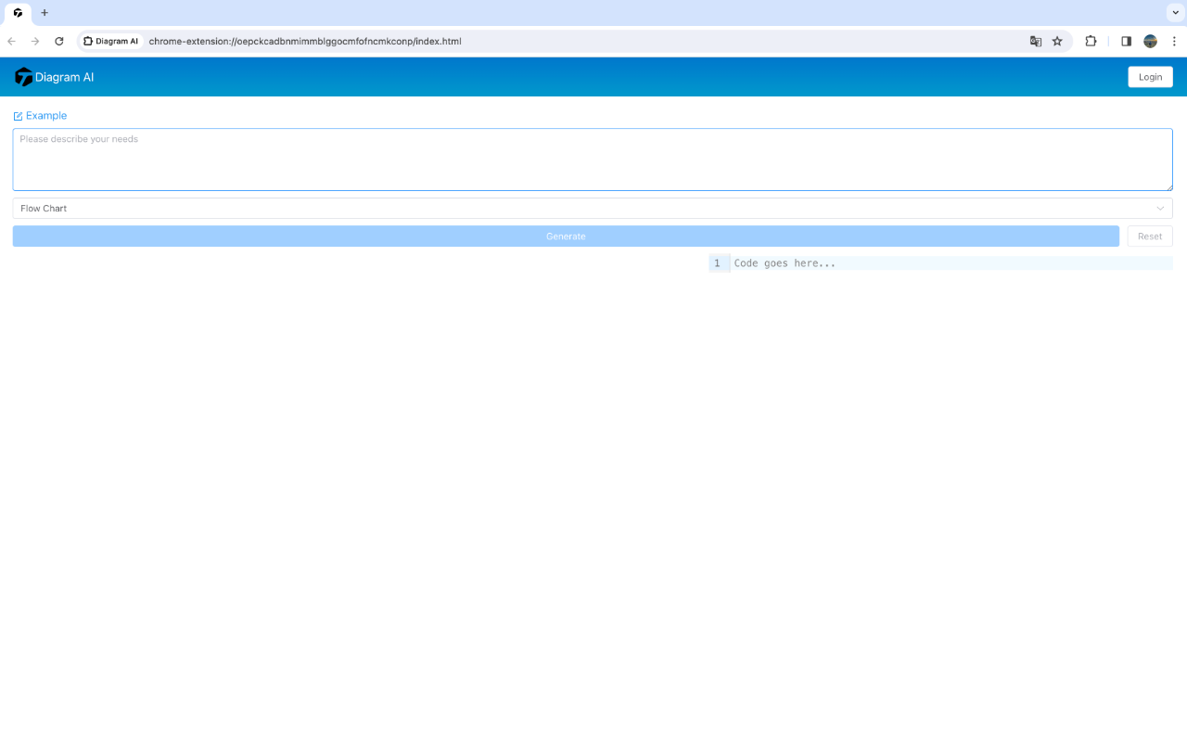Click the Diagram AI logo icon
The width and height of the screenshot is (1187, 742).
coord(23,77)
